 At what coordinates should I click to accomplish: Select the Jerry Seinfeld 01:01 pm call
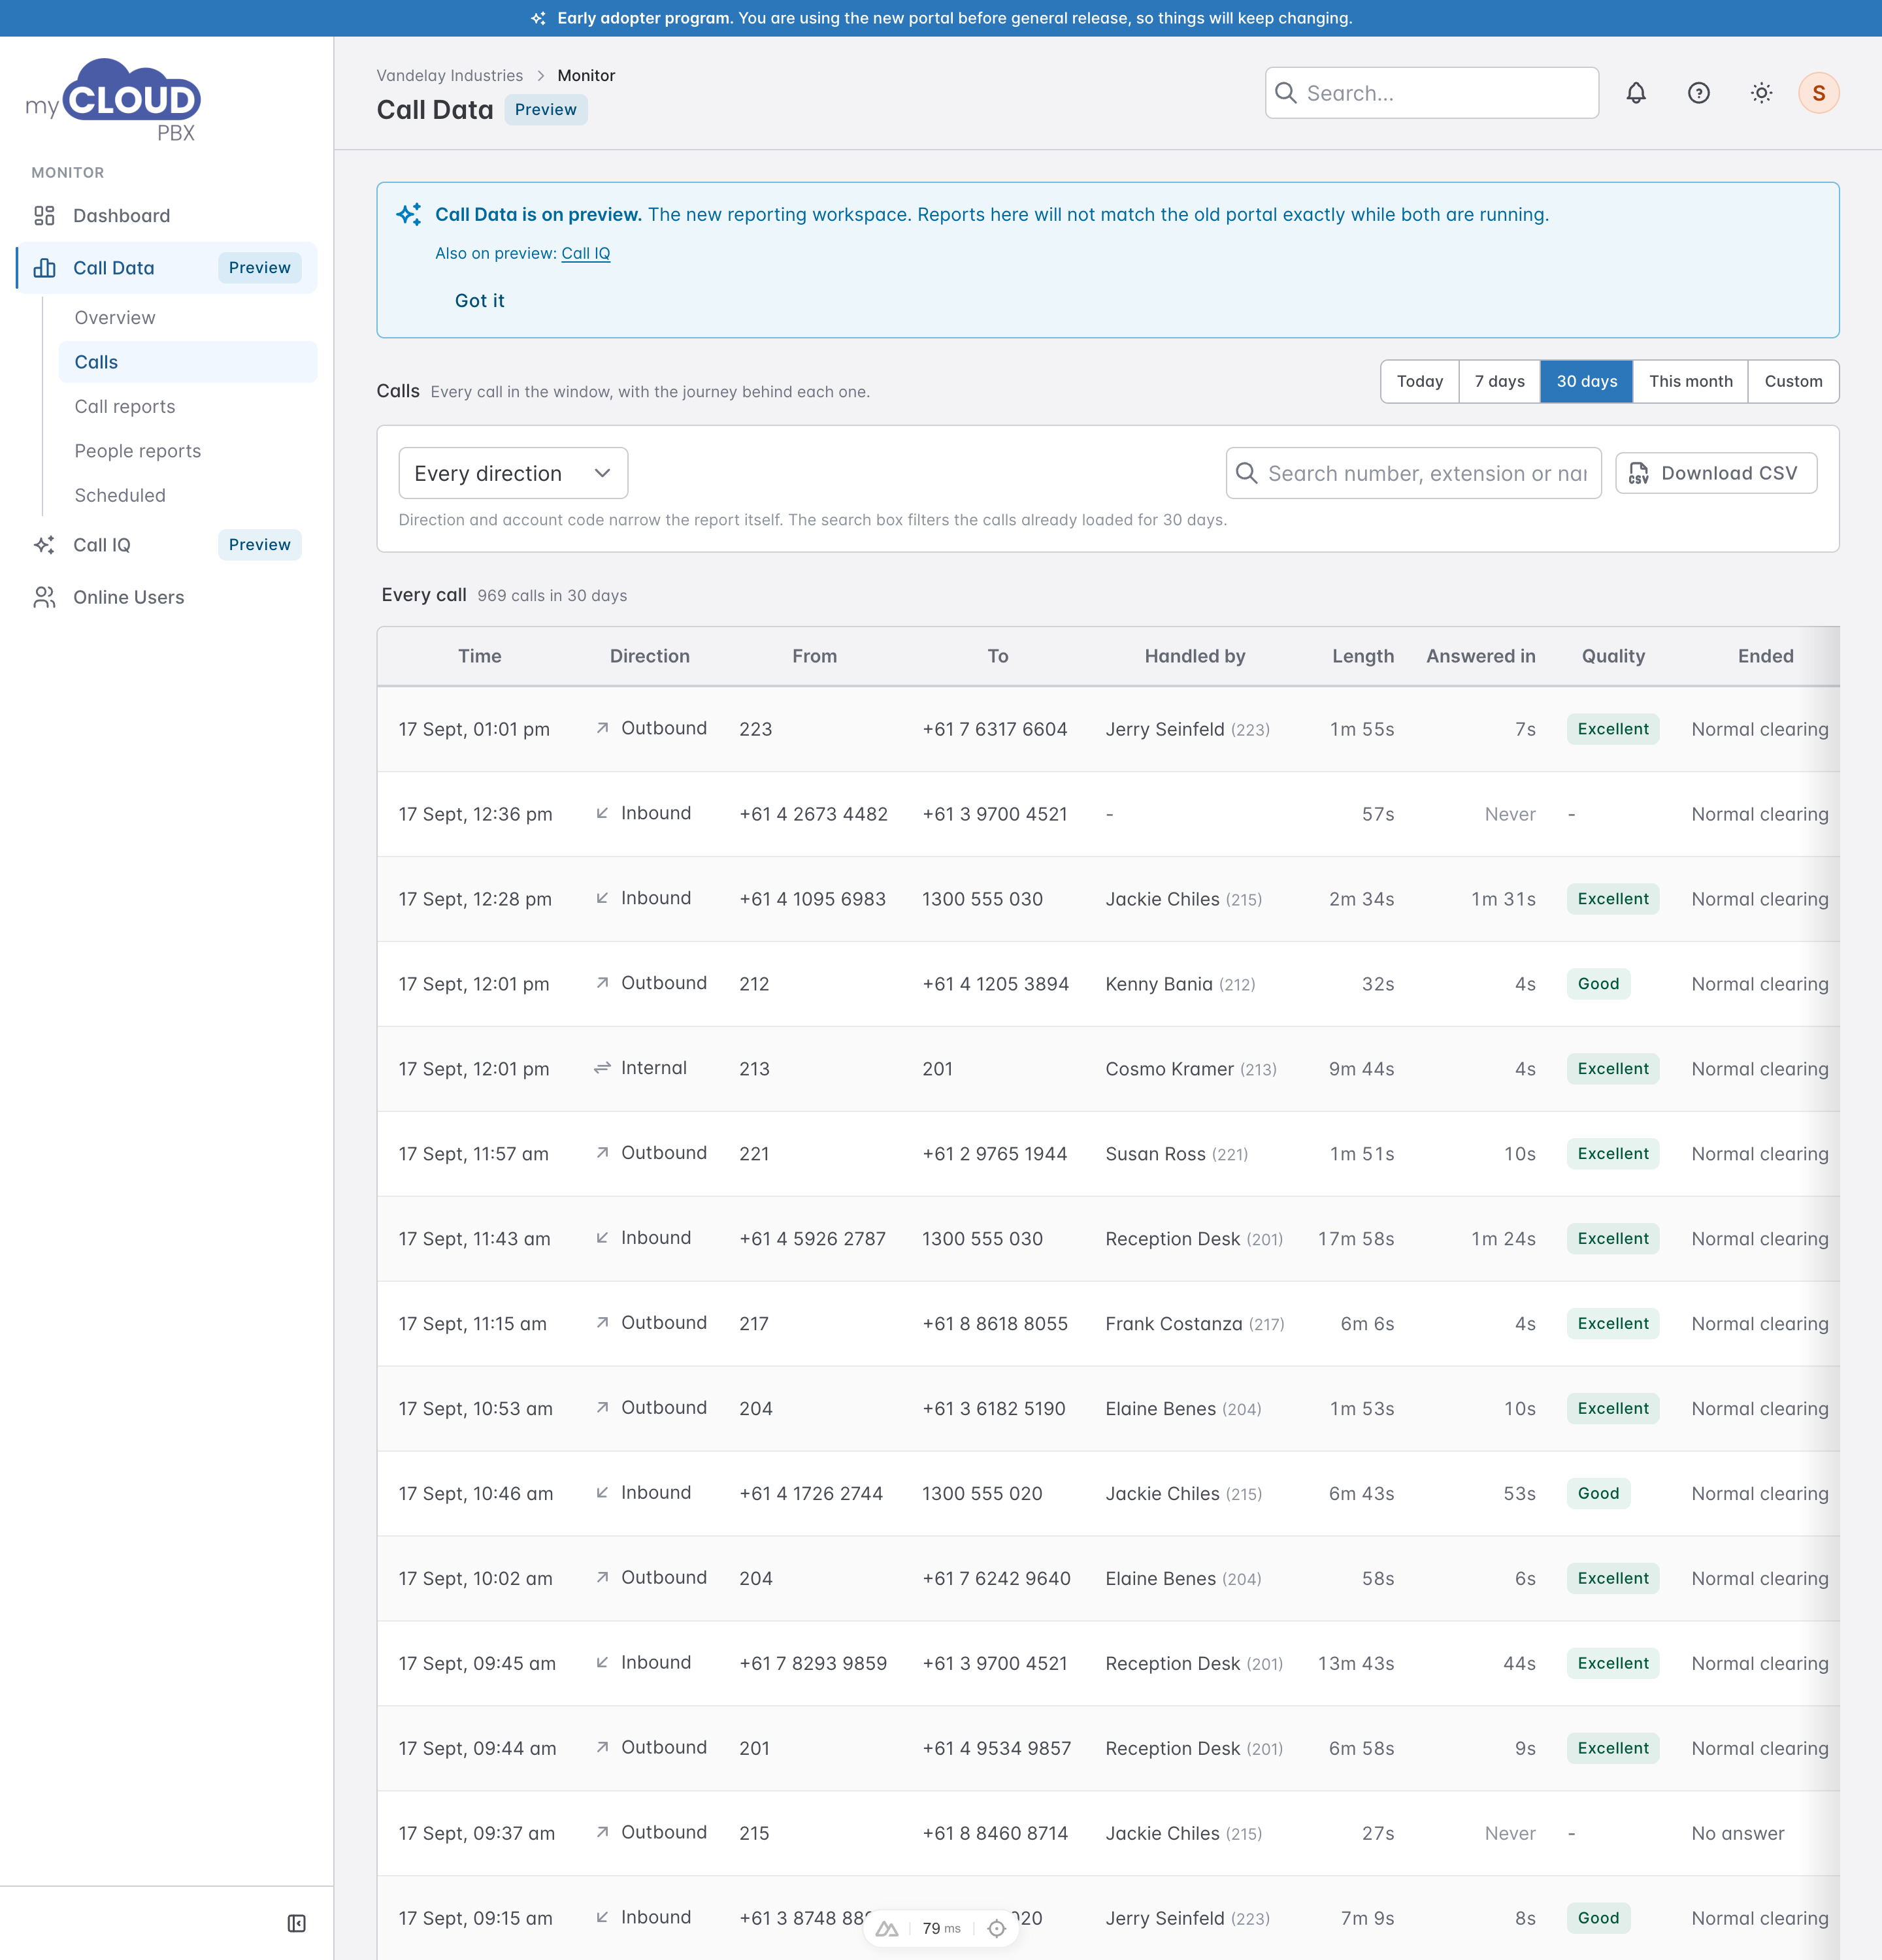point(1108,729)
